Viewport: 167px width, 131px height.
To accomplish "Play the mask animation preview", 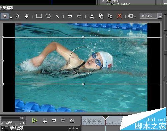I will (x=35, y=121).
